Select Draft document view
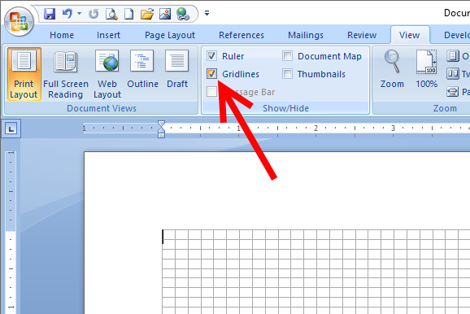Screen dimensions: 470x314 click(177, 70)
